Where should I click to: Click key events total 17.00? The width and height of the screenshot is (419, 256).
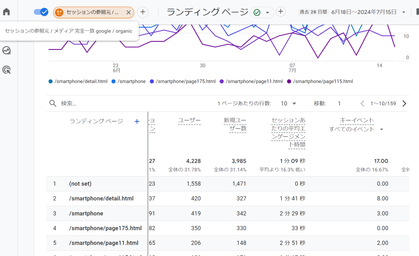click(x=381, y=161)
